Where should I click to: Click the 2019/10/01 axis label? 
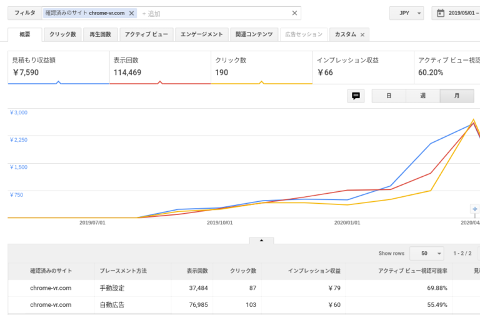point(220,223)
